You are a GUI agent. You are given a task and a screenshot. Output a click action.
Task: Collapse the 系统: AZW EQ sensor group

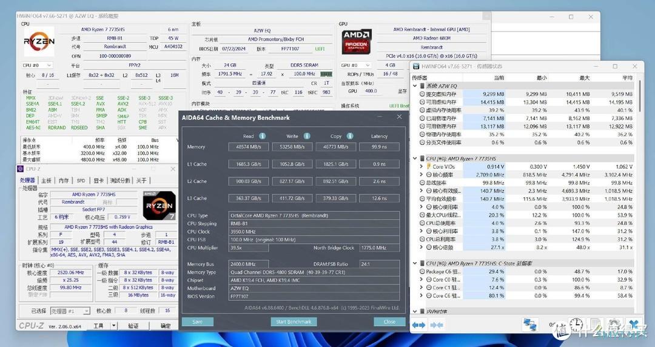point(415,86)
